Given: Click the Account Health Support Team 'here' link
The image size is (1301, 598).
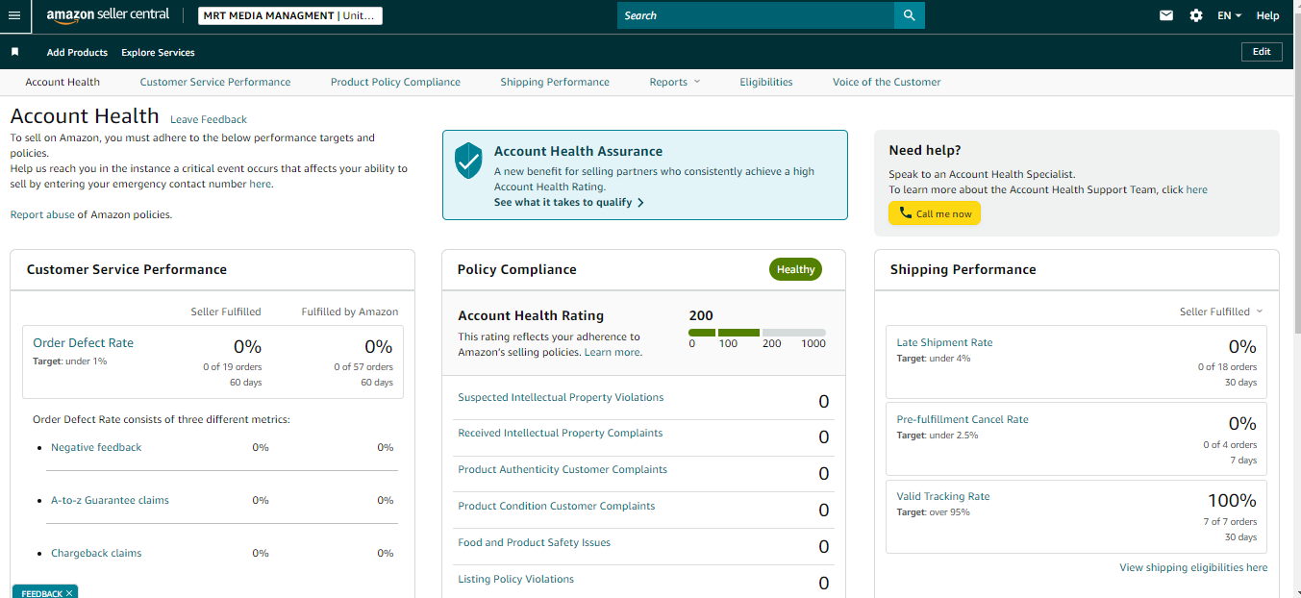Looking at the screenshot, I should click(x=1196, y=189).
